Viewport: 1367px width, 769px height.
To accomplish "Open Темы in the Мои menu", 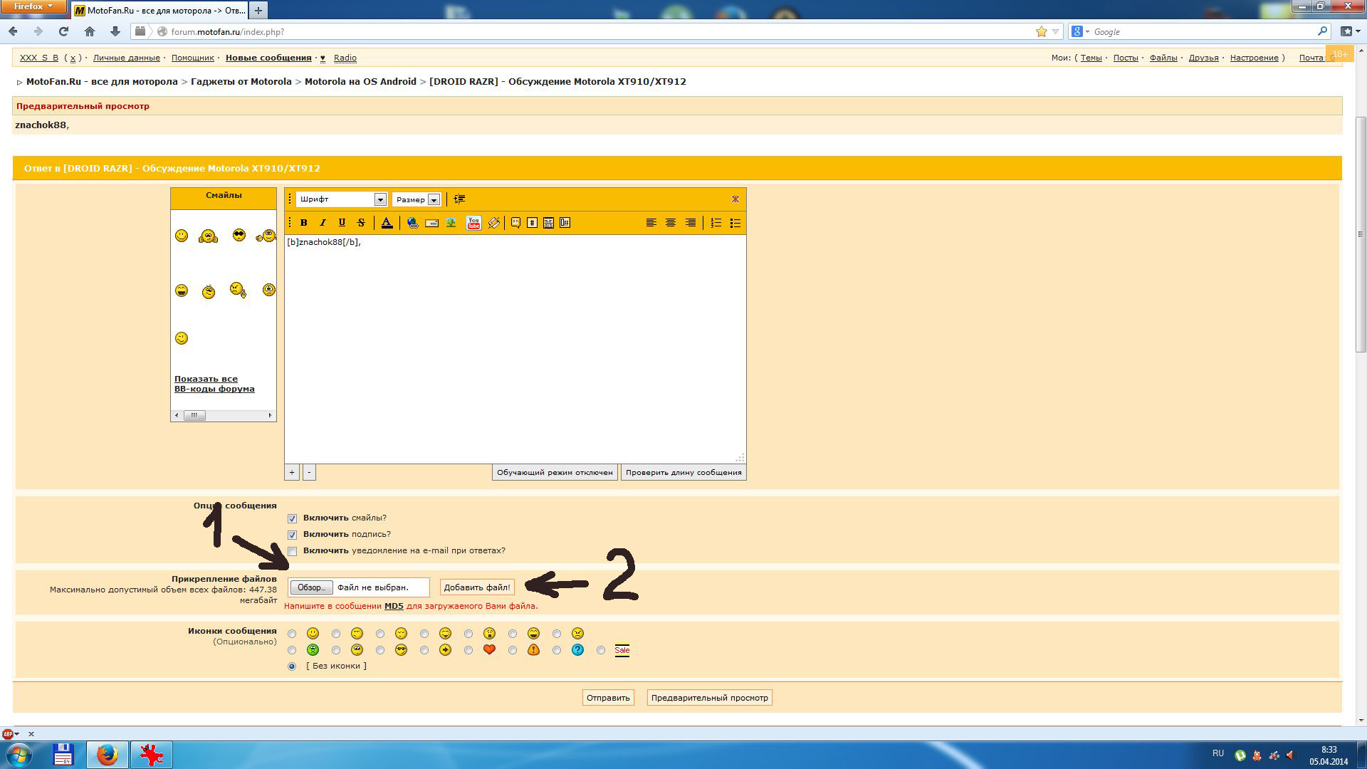I will point(1091,58).
